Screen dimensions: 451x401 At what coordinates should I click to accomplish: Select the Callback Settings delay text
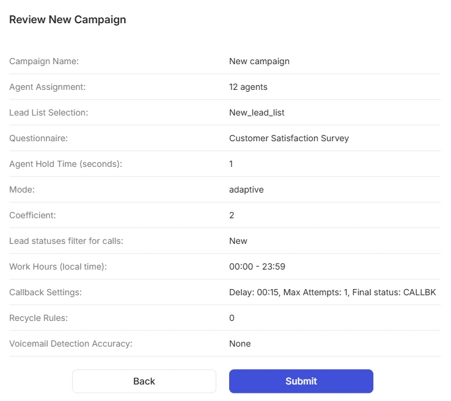click(x=255, y=292)
